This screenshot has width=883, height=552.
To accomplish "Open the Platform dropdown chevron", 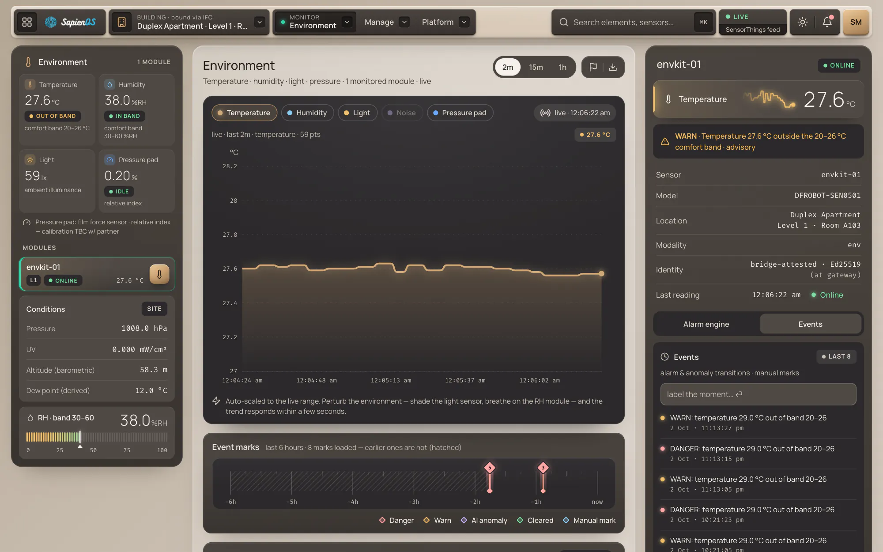I will pyautogui.click(x=464, y=22).
